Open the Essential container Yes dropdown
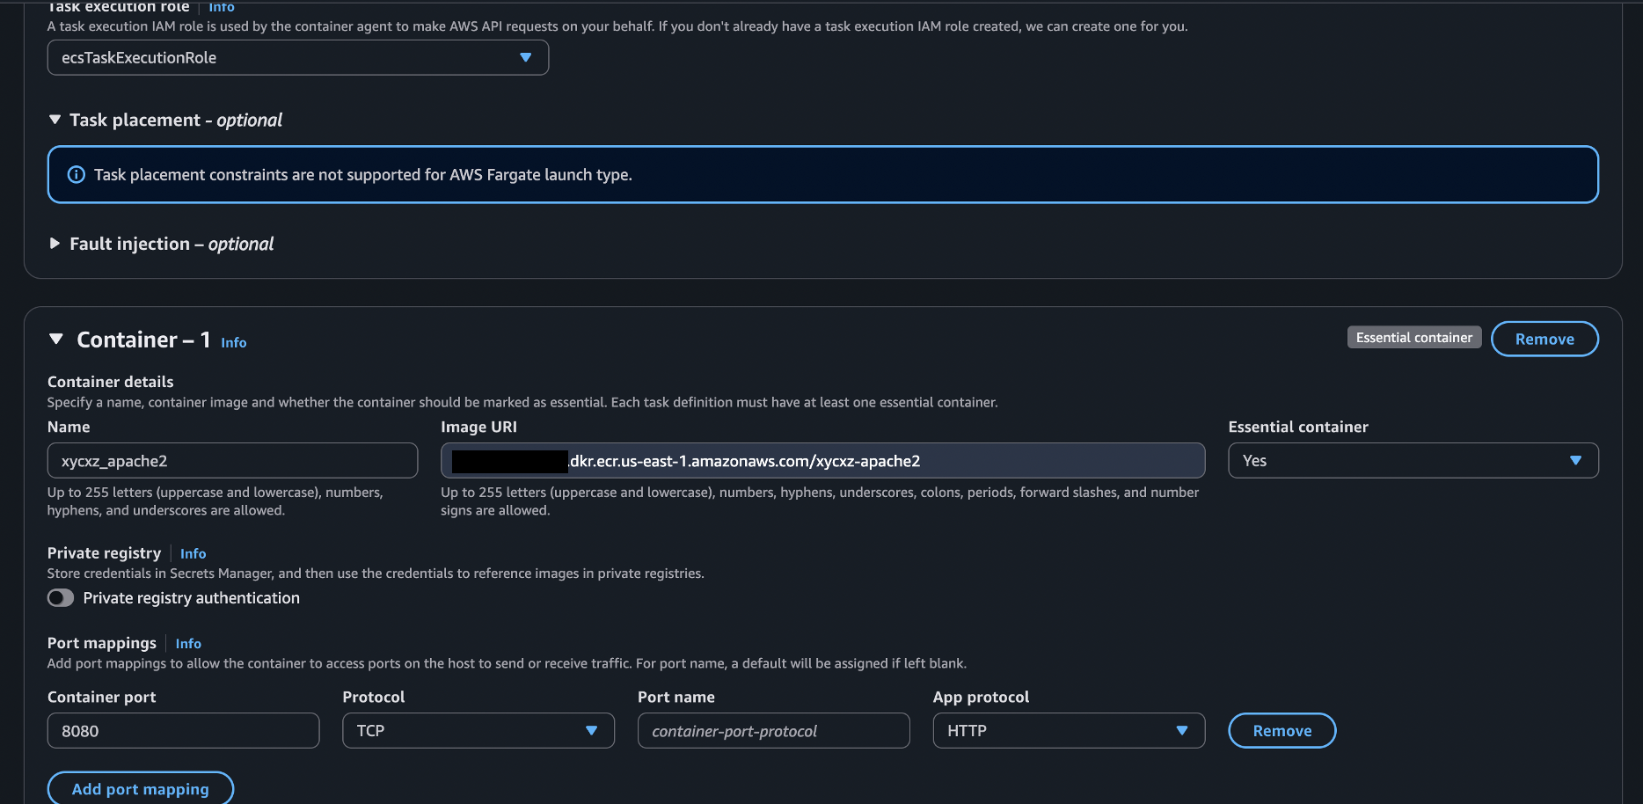The height and width of the screenshot is (804, 1643). 1413,461
